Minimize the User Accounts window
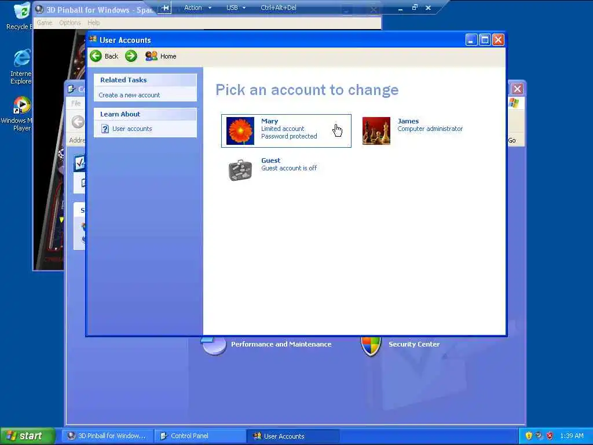This screenshot has height=445, width=593. click(471, 40)
